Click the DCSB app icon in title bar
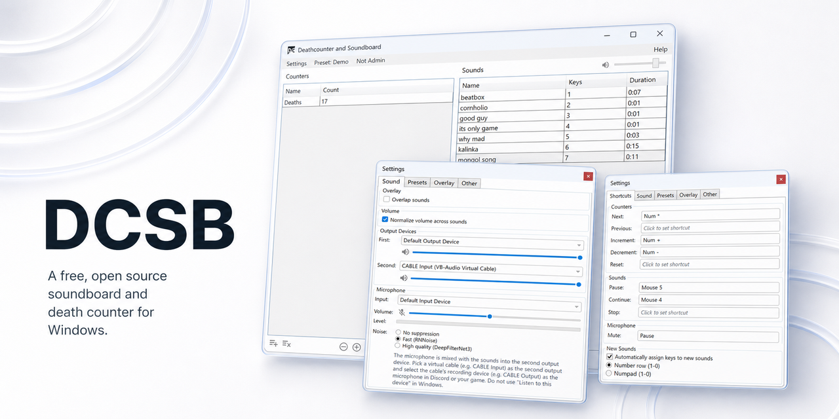The image size is (839, 419). pos(291,50)
